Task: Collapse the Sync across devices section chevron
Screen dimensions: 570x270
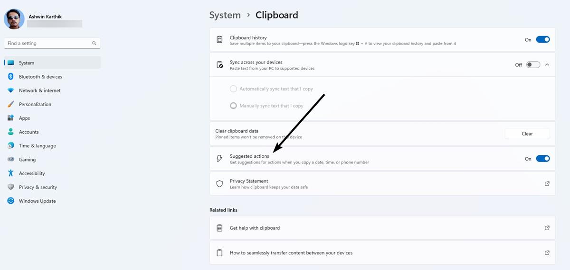Action: [x=547, y=65]
